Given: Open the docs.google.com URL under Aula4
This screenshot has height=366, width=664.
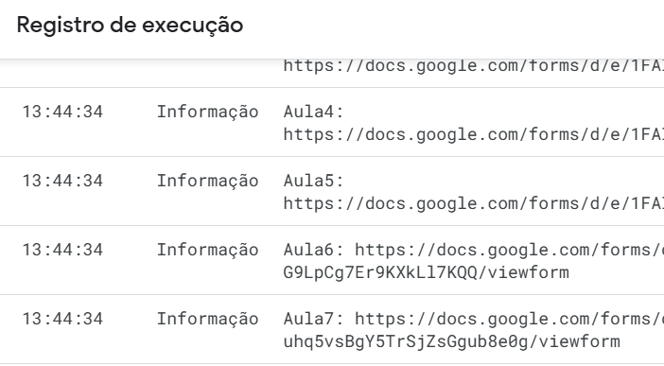Looking at the screenshot, I should pyautogui.click(x=474, y=134).
